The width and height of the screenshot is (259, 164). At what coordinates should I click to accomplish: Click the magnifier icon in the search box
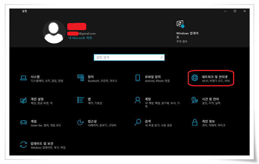pyautogui.click(x=161, y=57)
